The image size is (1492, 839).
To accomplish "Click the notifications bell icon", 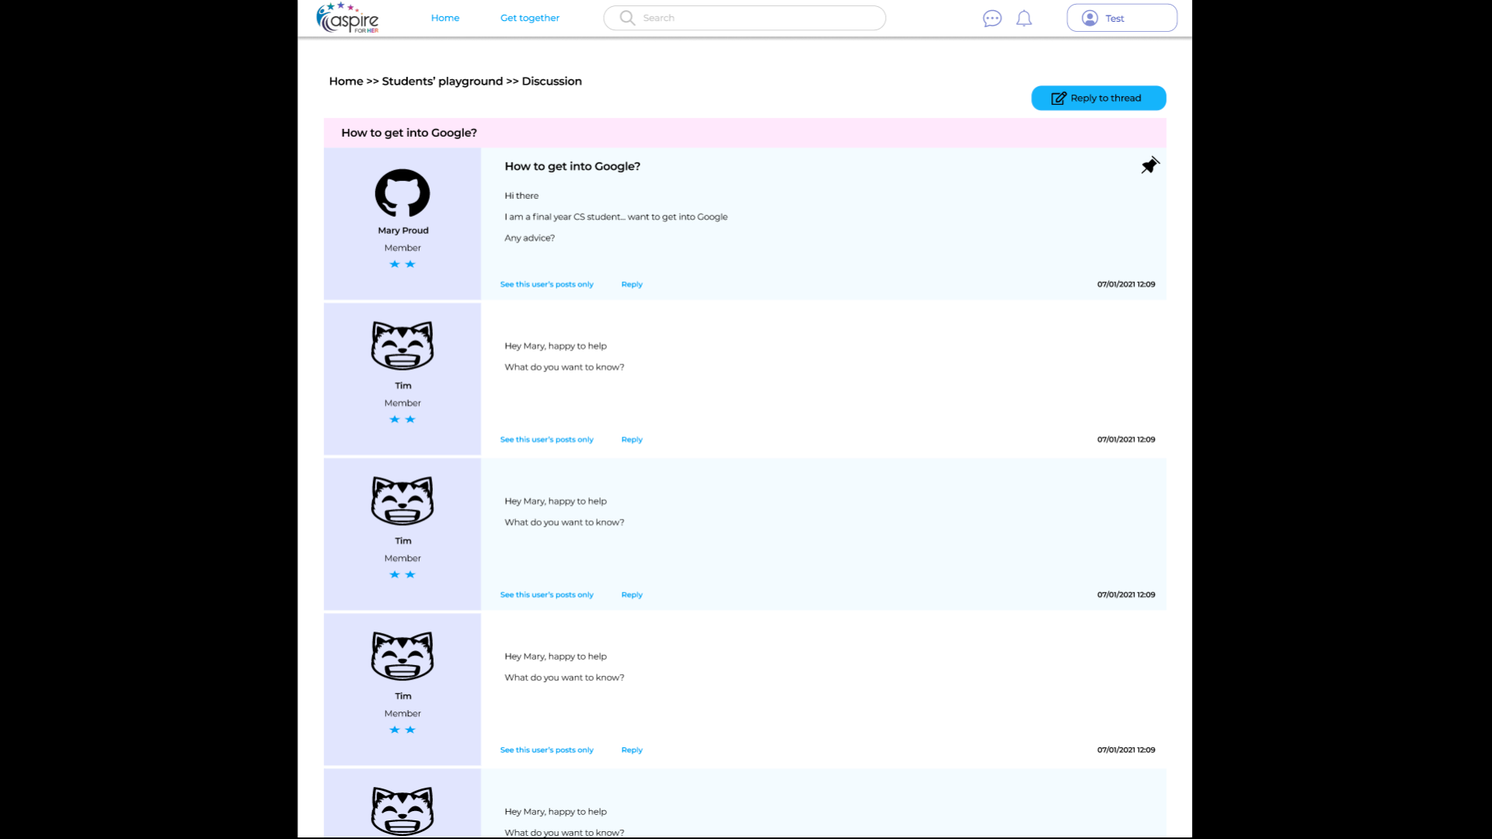I will [x=1024, y=19].
